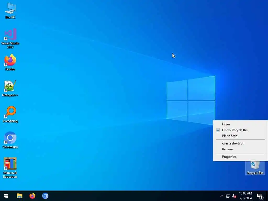Image resolution: width=268 pixels, height=201 pixels.
Task: Select the This PC desktop icon
Action: point(10,11)
